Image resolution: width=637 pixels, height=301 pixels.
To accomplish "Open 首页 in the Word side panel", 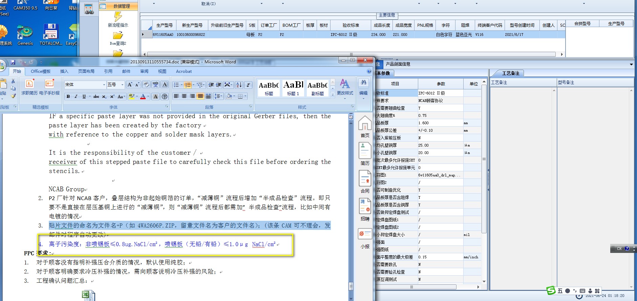I will pos(365,127).
